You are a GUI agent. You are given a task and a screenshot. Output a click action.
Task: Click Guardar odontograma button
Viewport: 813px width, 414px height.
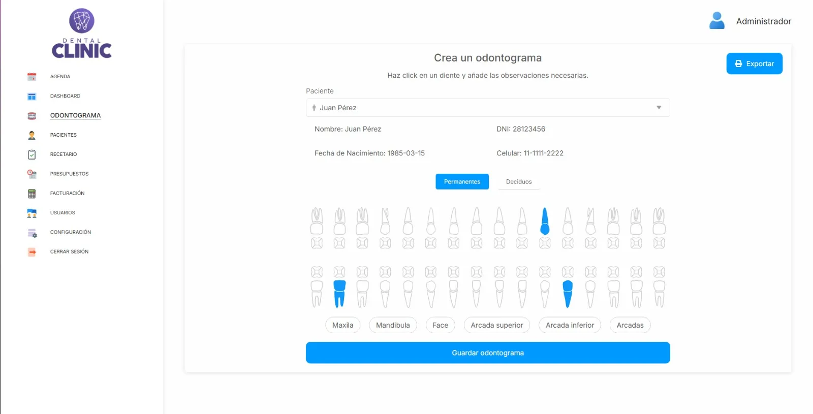488,353
